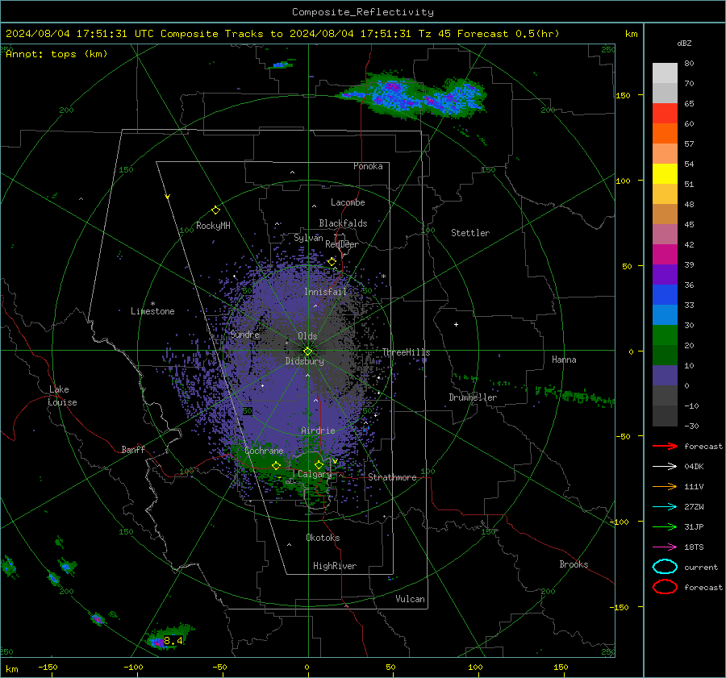Click the Banff label
The image size is (726, 678).
click(x=133, y=449)
